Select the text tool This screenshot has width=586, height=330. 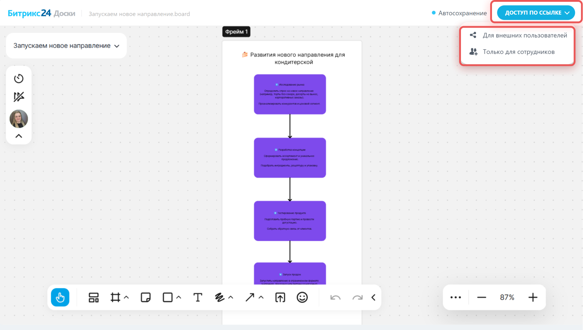point(198,297)
